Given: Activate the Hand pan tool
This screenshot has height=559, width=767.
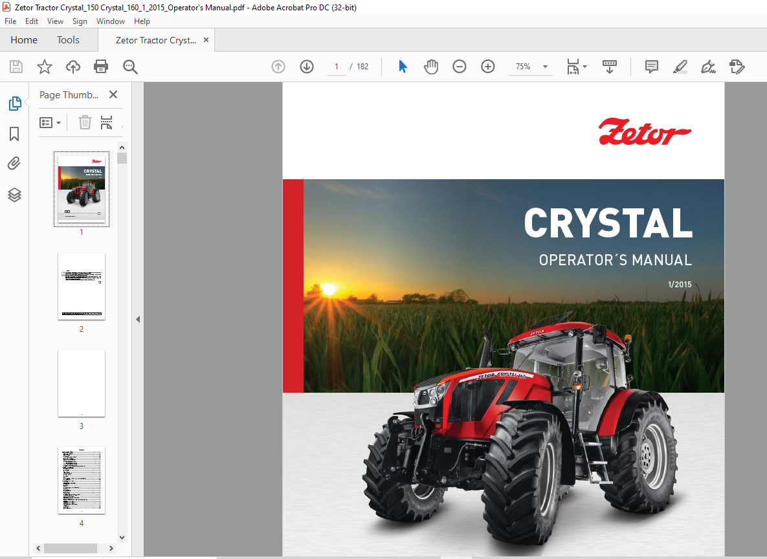Looking at the screenshot, I should point(431,67).
